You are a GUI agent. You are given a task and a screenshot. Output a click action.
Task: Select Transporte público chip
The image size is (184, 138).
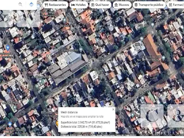tap(149, 5)
